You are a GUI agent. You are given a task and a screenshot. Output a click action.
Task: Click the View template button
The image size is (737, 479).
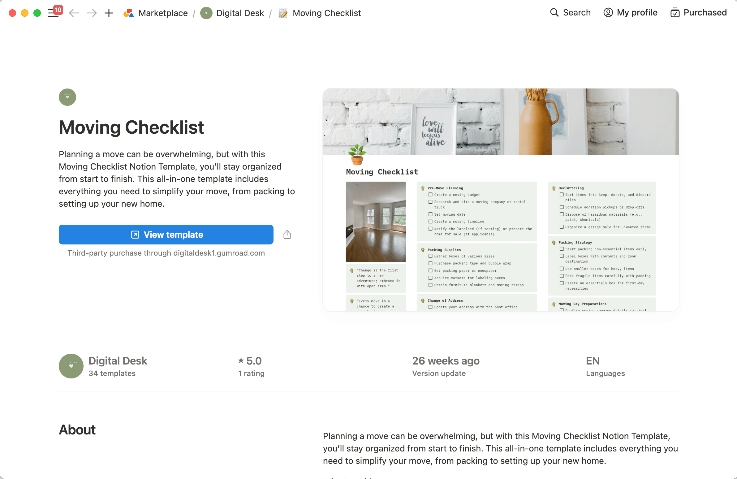click(x=166, y=235)
